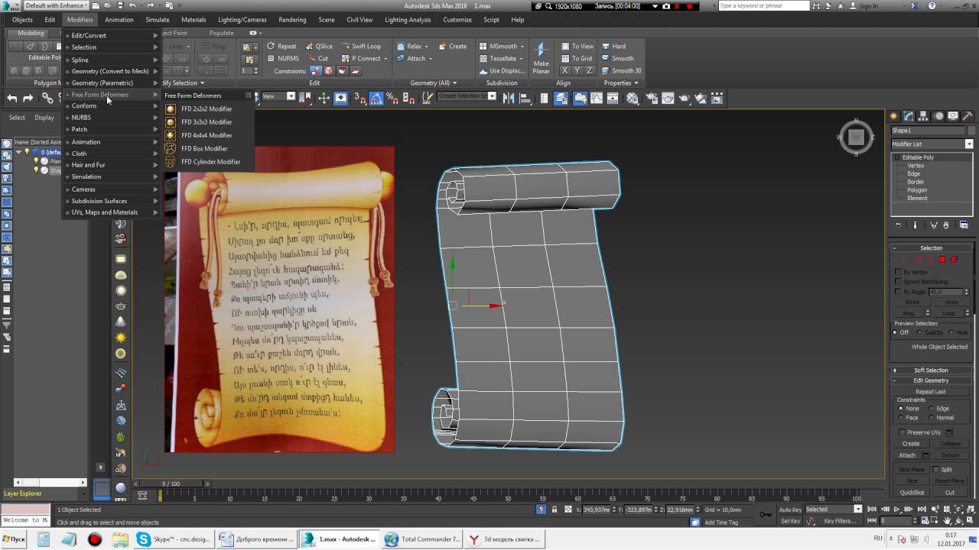Image resolution: width=979 pixels, height=550 pixels.
Task: Toggle the Layer Explorer toolbar icon
Action: point(561,98)
